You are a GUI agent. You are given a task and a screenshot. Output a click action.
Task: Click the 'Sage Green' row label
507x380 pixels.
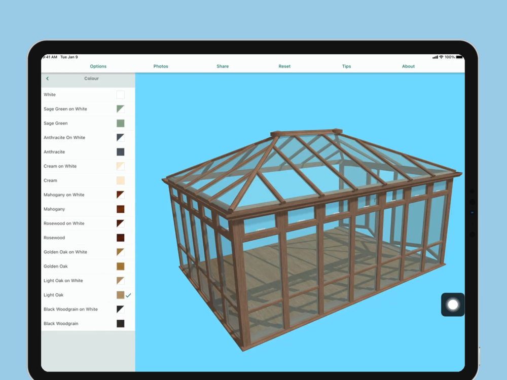(x=56, y=123)
